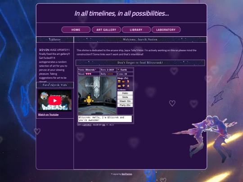
Task: Click the Wash 10c action button
Action: coord(125,101)
